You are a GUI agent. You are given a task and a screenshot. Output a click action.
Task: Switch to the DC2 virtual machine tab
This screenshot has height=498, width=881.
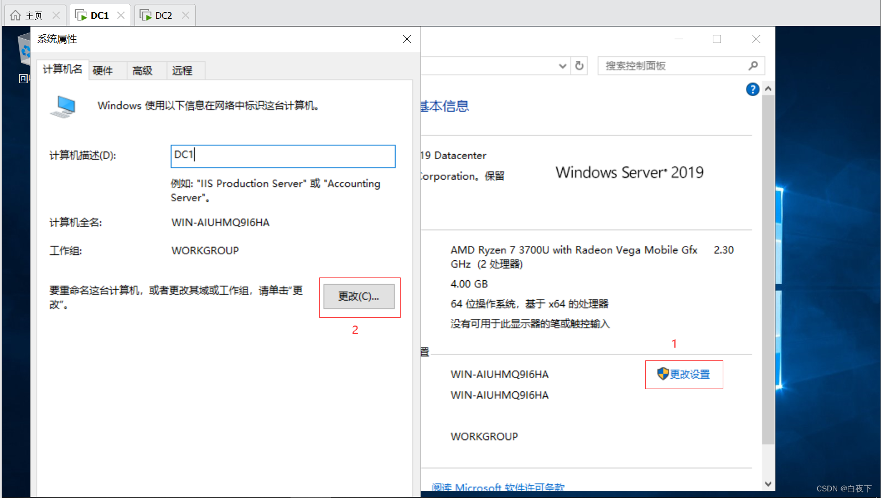coord(164,15)
